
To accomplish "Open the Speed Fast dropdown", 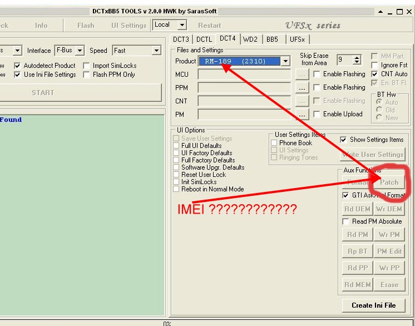I will click(156, 50).
